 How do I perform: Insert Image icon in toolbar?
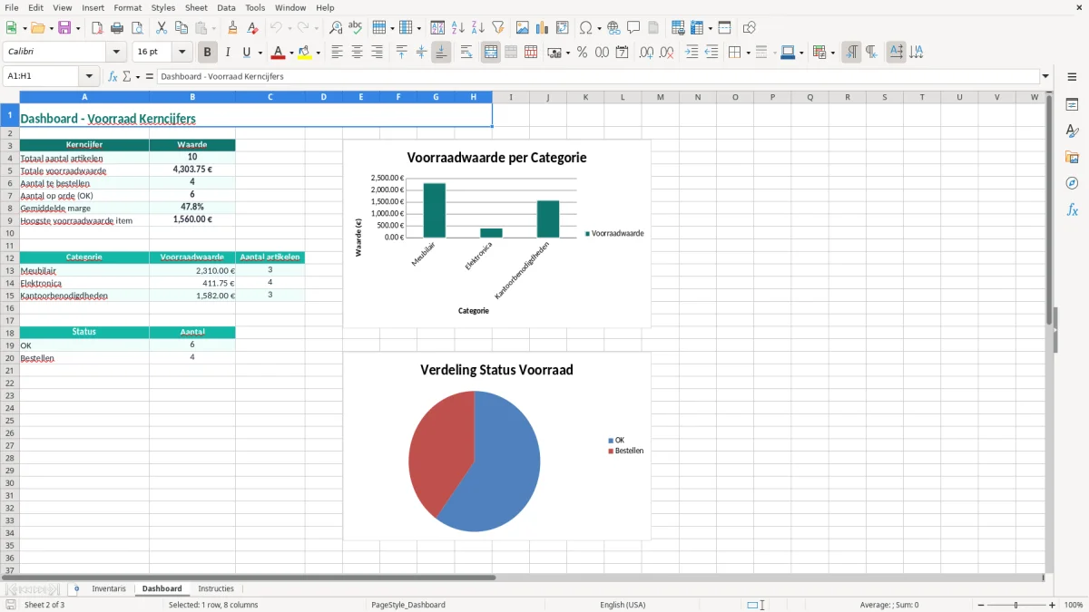[523, 28]
